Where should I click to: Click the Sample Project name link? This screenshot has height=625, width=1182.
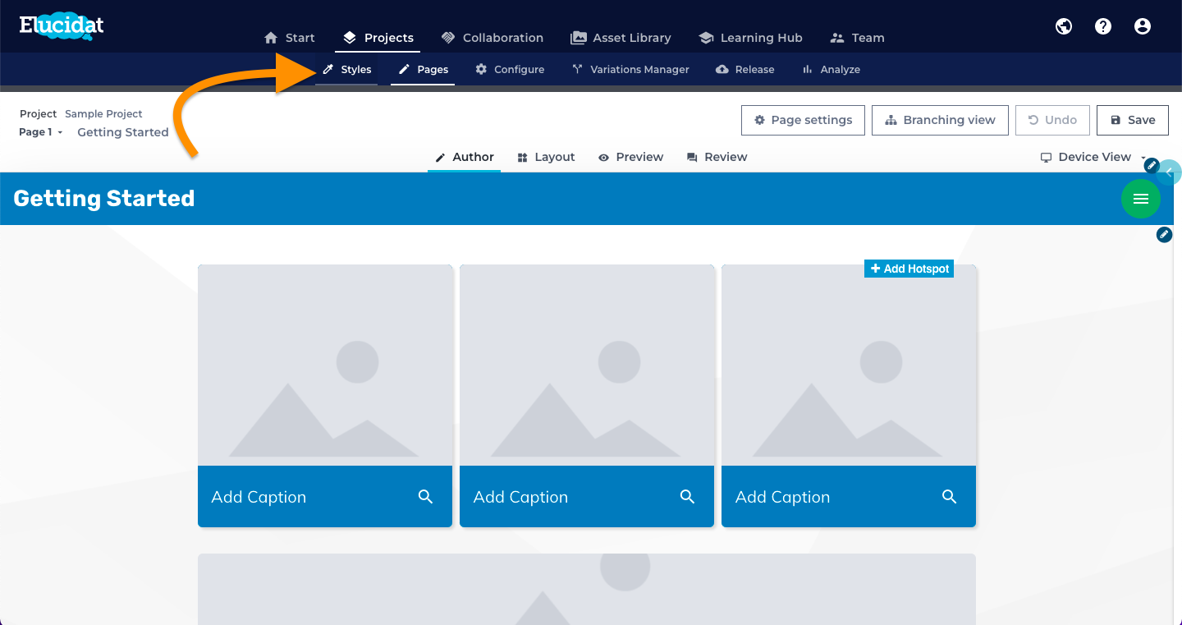click(x=103, y=114)
